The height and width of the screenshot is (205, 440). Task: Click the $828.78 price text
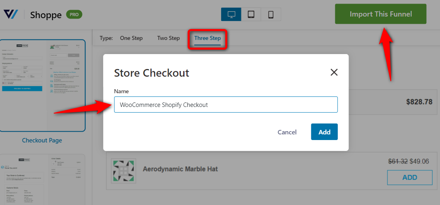click(419, 102)
